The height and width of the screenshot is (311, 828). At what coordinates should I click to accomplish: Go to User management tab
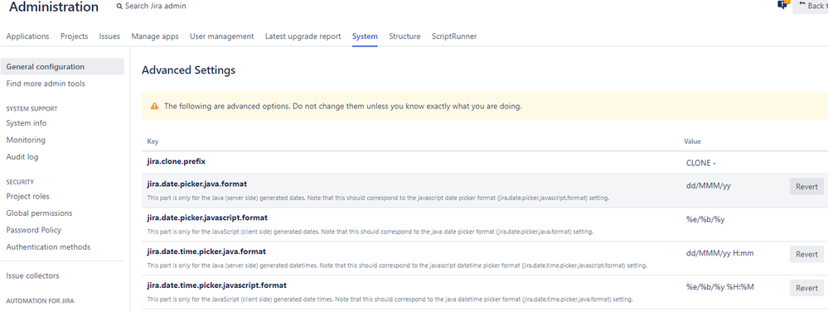click(222, 36)
